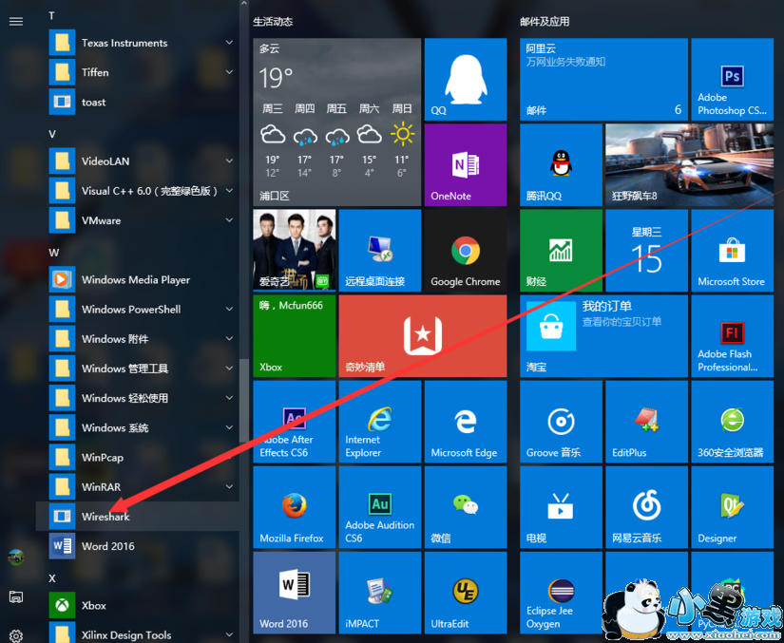Click the app list vertical scrollbar

[244, 399]
